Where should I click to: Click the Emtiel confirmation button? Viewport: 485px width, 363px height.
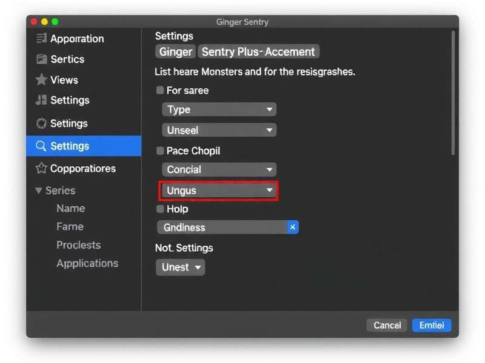[x=432, y=325]
